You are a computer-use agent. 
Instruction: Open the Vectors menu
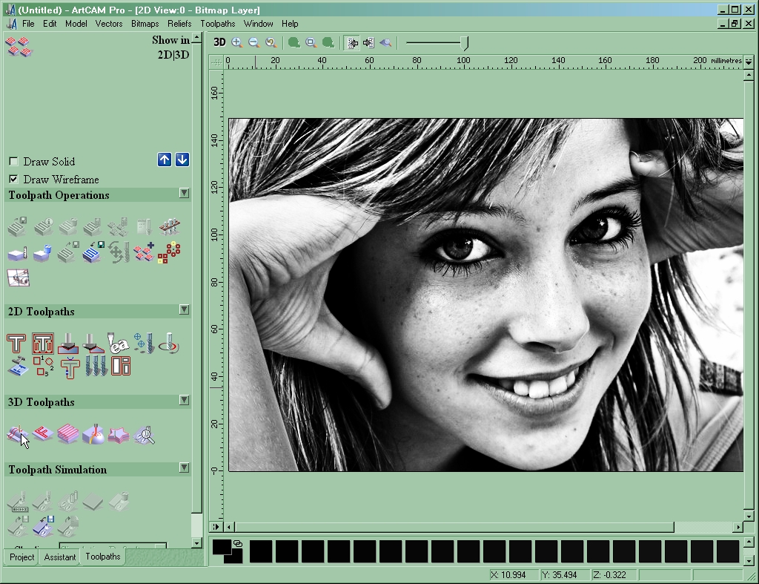click(x=109, y=23)
